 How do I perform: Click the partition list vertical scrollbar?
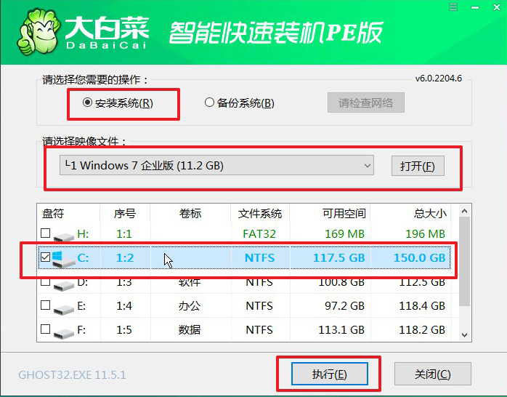463,276
